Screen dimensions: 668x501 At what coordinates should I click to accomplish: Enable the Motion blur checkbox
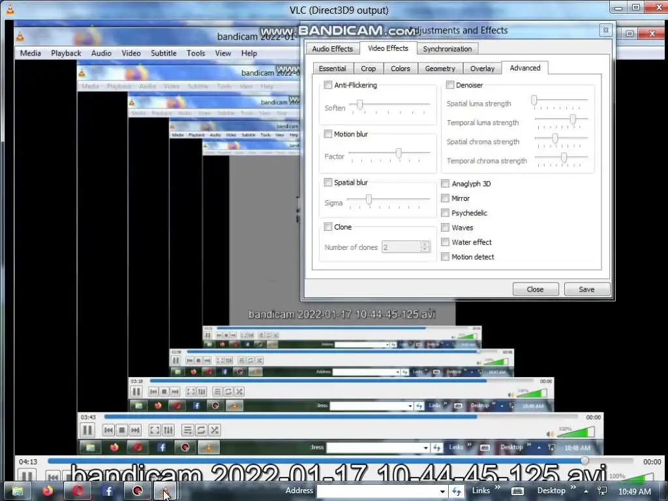pyautogui.click(x=328, y=134)
